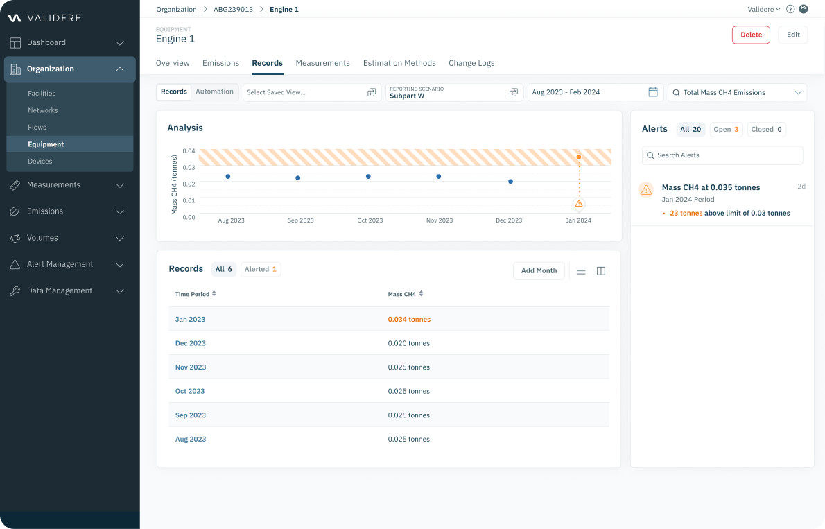Open the Dec 2023 record link
825x529 pixels.
(x=191, y=343)
